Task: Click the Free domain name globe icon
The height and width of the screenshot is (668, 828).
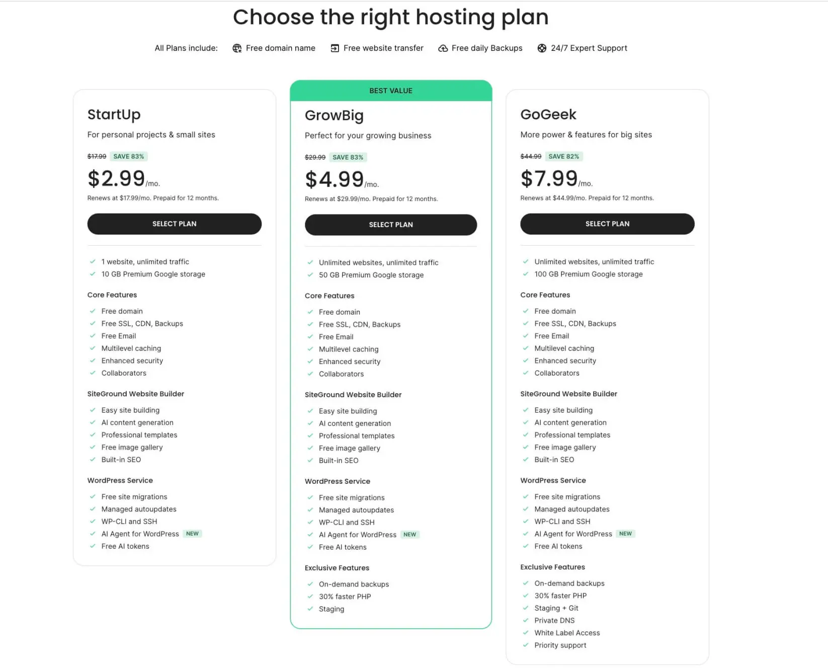Action: [x=236, y=48]
